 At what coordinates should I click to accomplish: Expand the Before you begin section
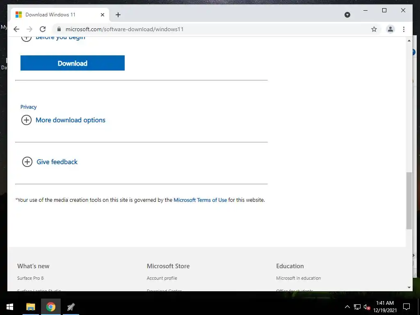point(53,38)
